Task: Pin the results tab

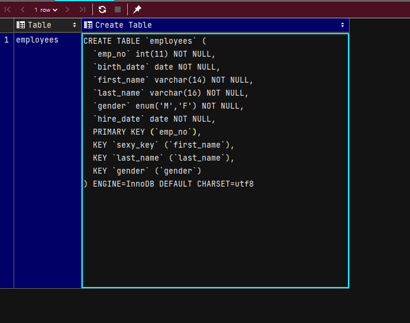Action: [137, 9]
